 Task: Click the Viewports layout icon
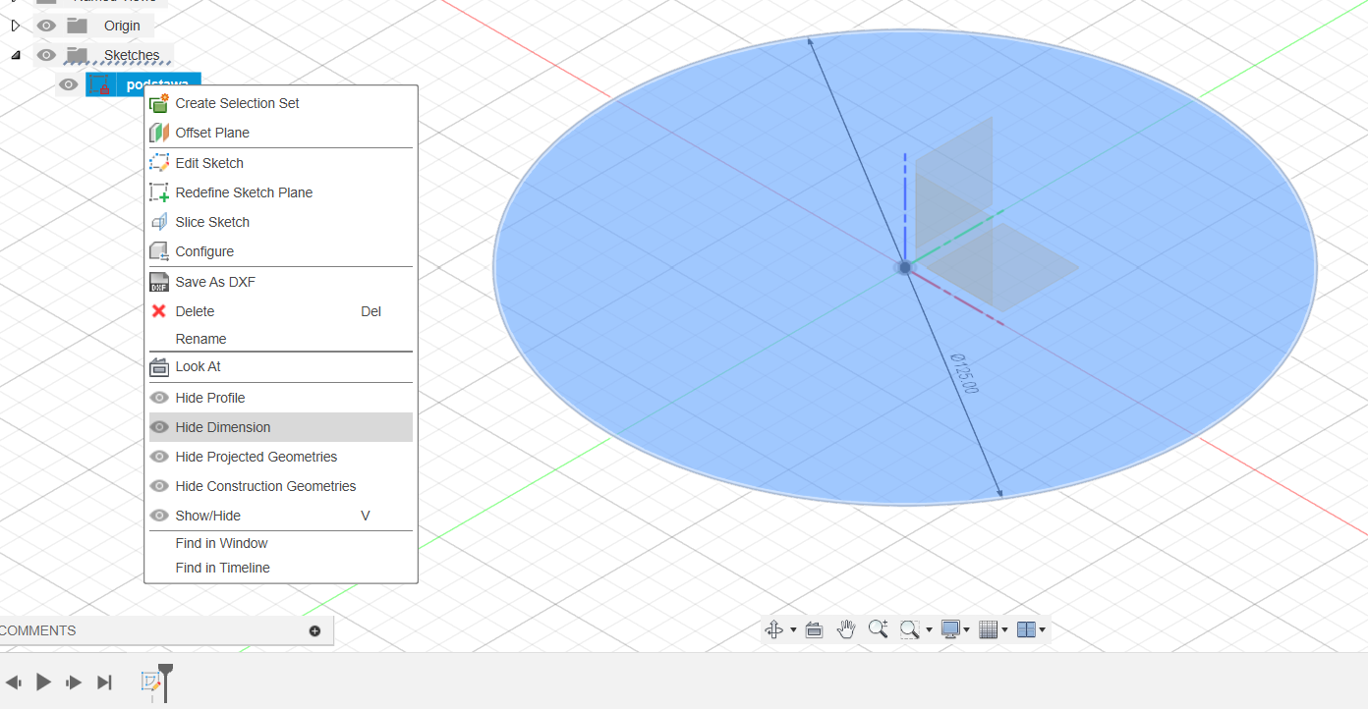[x=1026, y=629]
